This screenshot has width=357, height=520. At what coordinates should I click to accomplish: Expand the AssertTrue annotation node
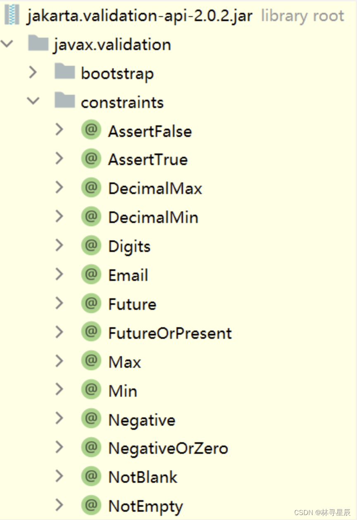59,159
